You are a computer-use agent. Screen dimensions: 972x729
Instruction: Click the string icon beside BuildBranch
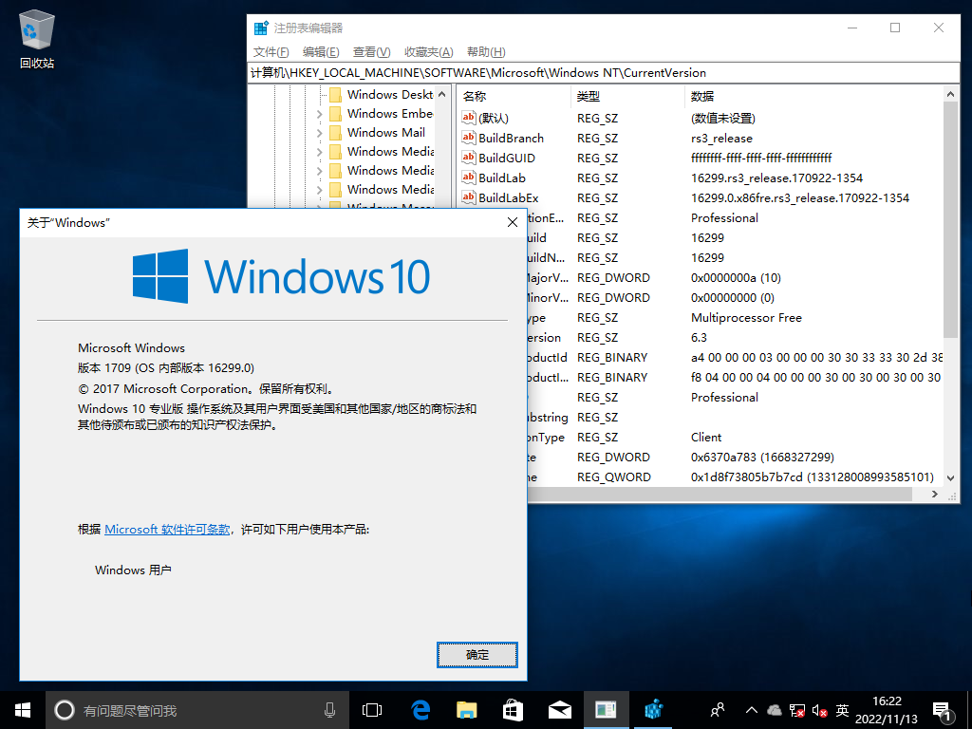(469, 138)
